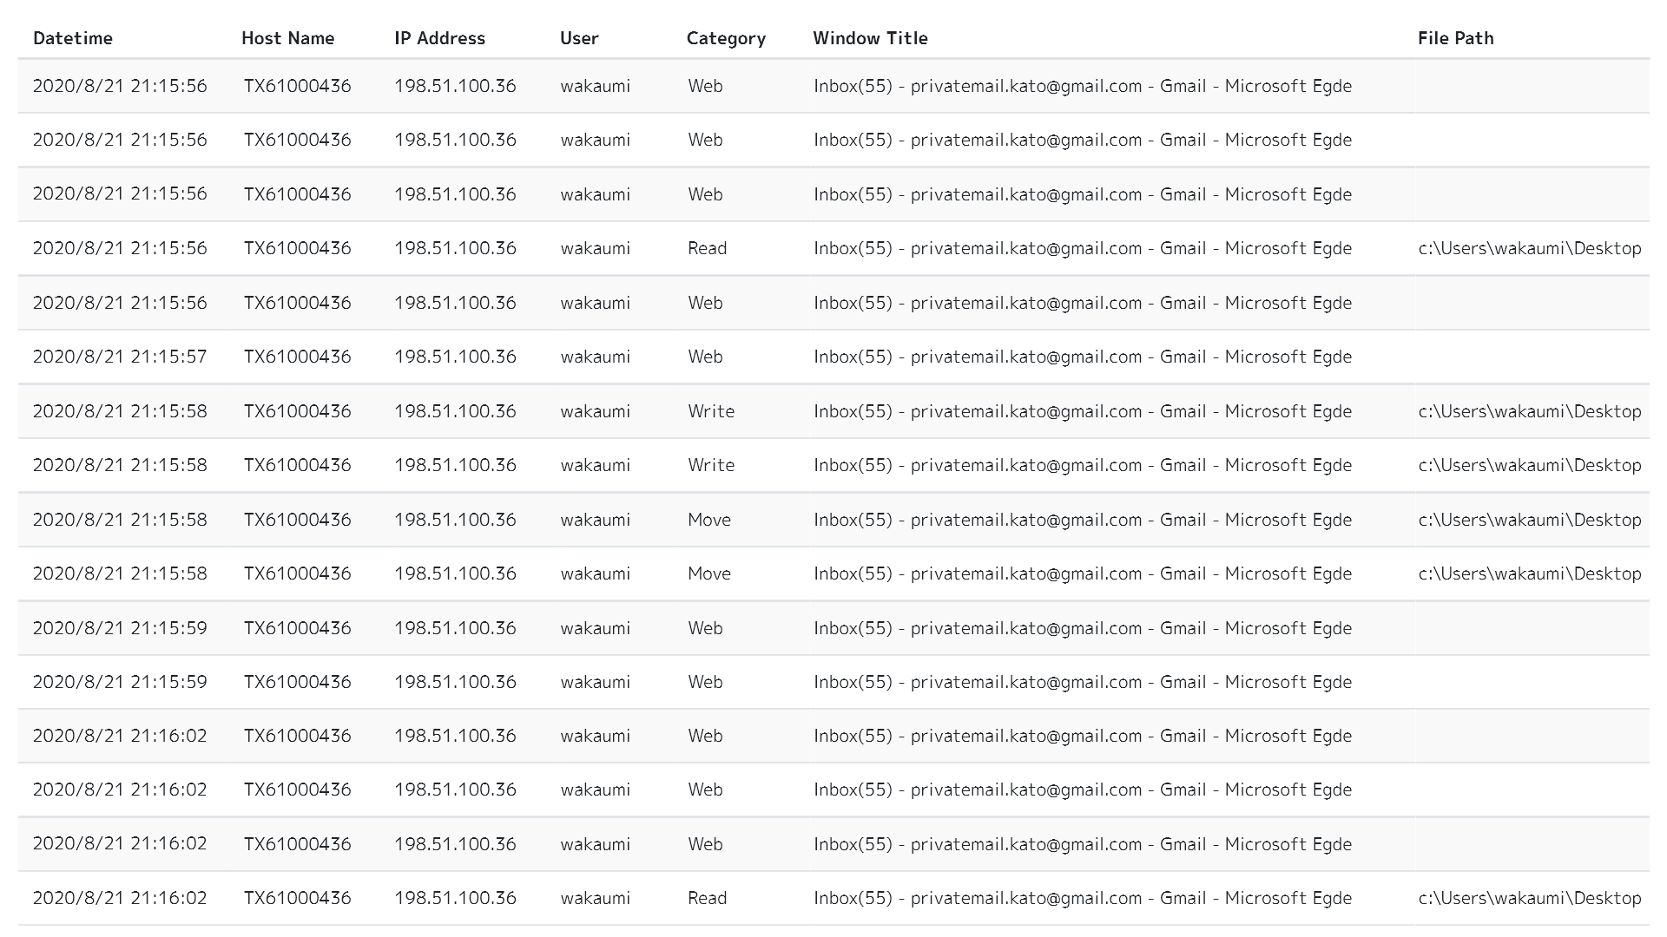1667x937 pixels.
Task: Select the first Read category cell
Action: [x=707, y=248]
